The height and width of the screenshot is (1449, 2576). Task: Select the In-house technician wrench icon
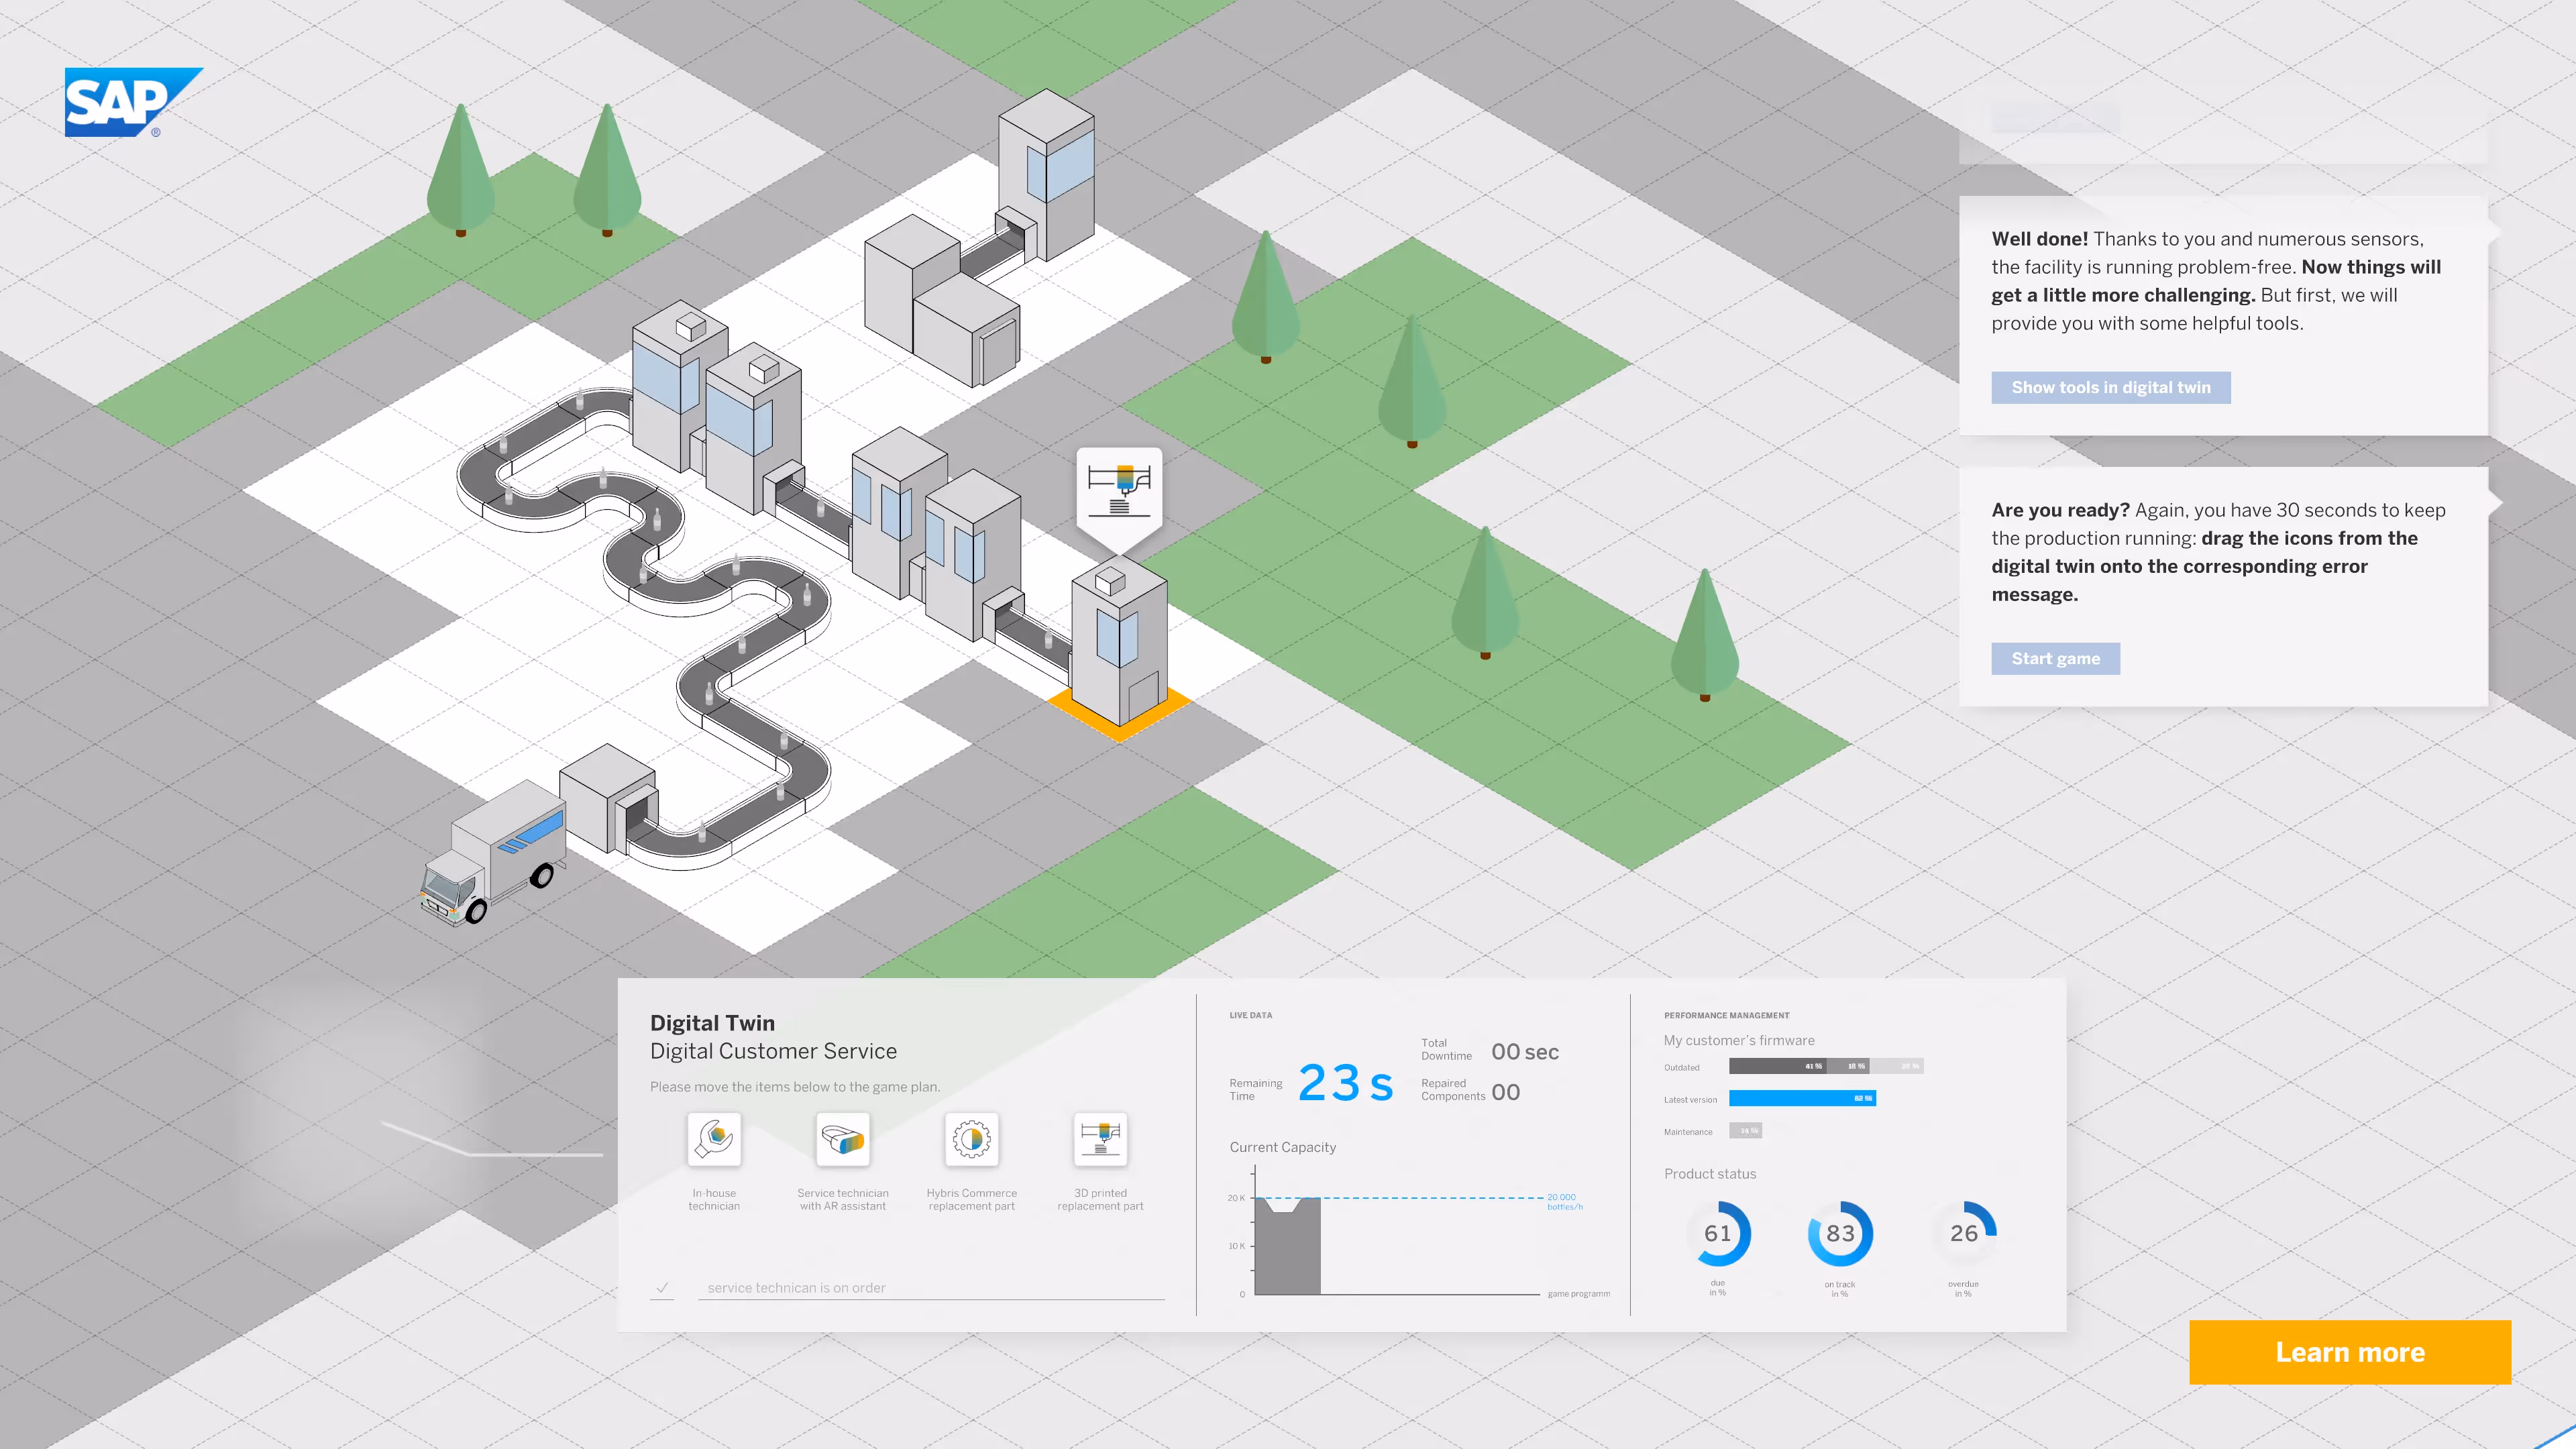pos(714,1138)
